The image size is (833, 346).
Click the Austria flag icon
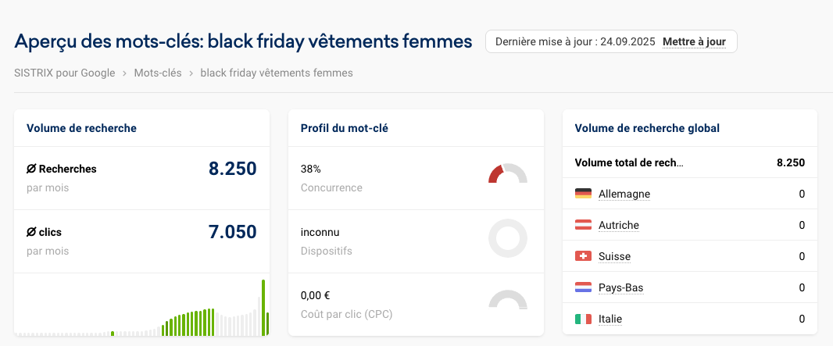pyautogui.click(x=583, y=225)
